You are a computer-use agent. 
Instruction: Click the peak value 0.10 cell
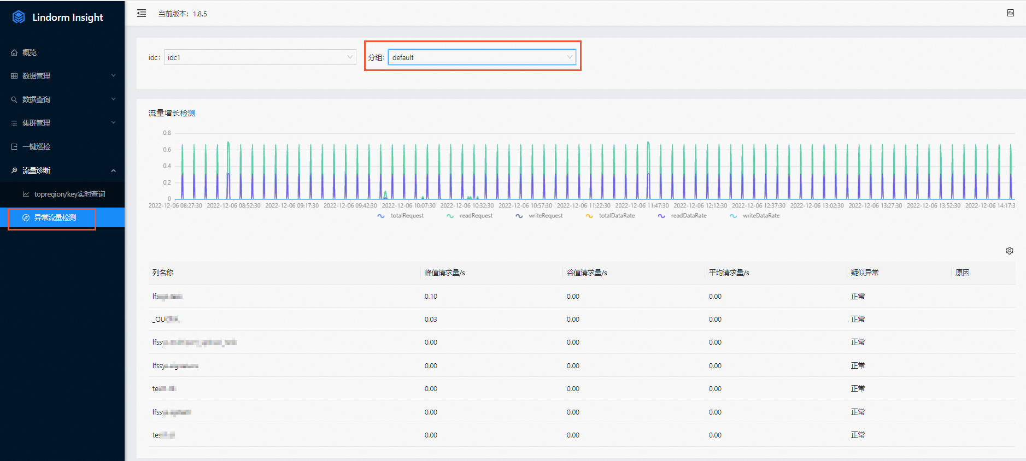431,296
